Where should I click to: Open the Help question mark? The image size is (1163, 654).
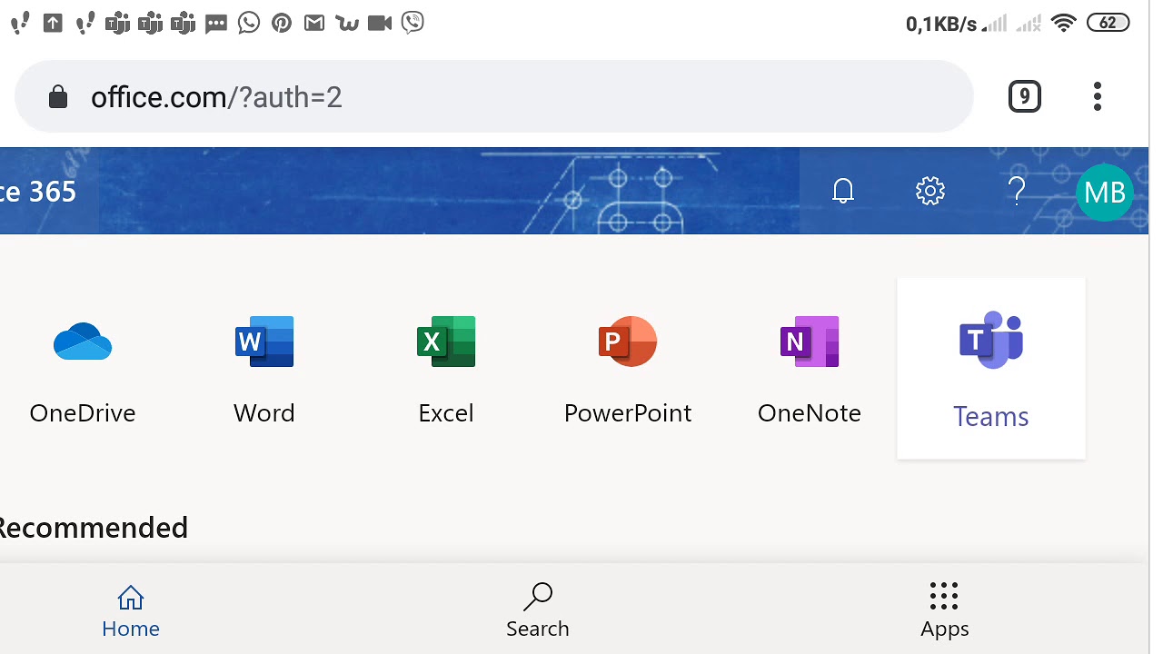coord(1017,191)
